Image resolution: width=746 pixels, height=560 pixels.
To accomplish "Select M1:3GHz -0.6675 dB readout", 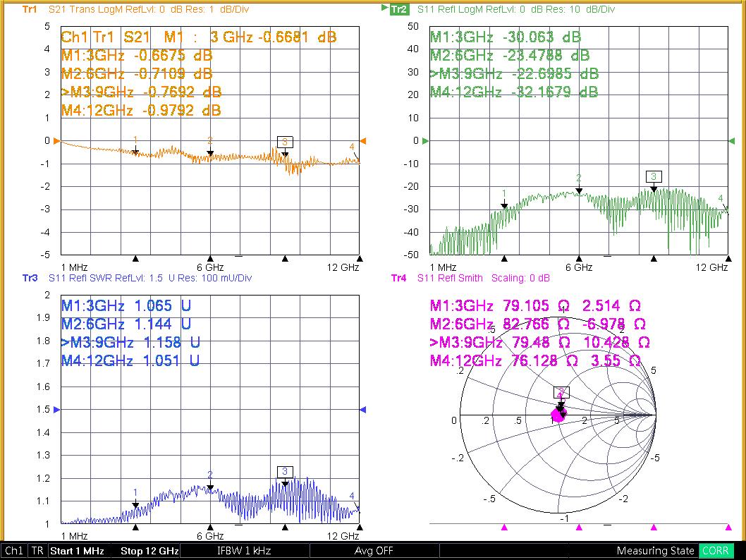I will click(x=137, y=56).
